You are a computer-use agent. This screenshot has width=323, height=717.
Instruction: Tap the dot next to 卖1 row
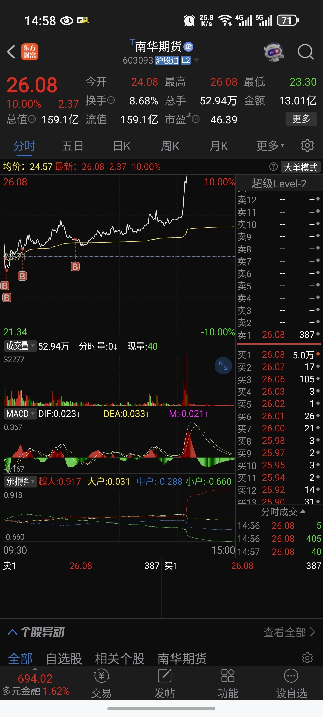[x=318, y=334]
